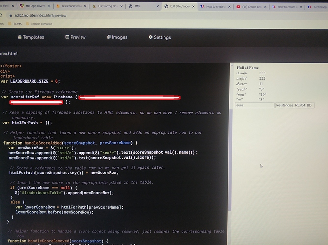Screen dimensions: 328x245
Task: Switch to resistencias-flas browser tab
Action: pos(71,6)
